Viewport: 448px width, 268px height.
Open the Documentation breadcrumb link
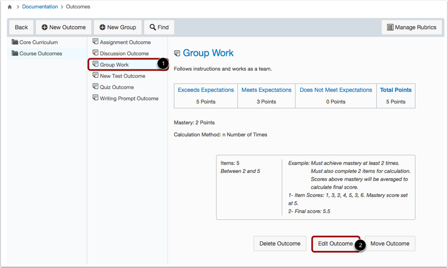[x=40, y=7]
